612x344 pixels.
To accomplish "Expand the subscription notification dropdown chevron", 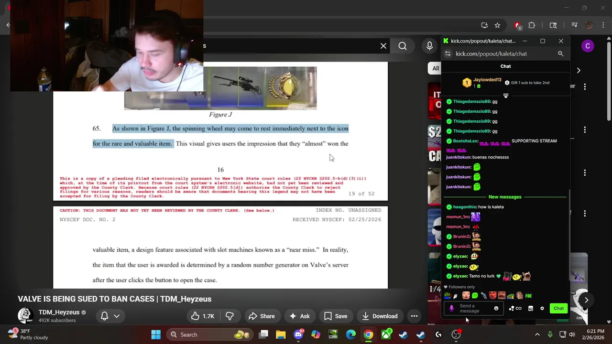I will [x=117, y=316].
